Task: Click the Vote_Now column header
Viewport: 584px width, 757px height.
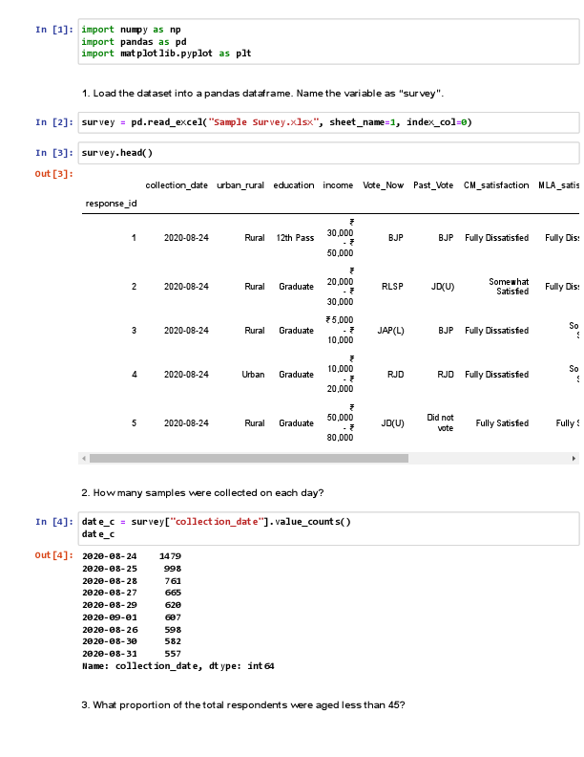Action: coord(383,185)
